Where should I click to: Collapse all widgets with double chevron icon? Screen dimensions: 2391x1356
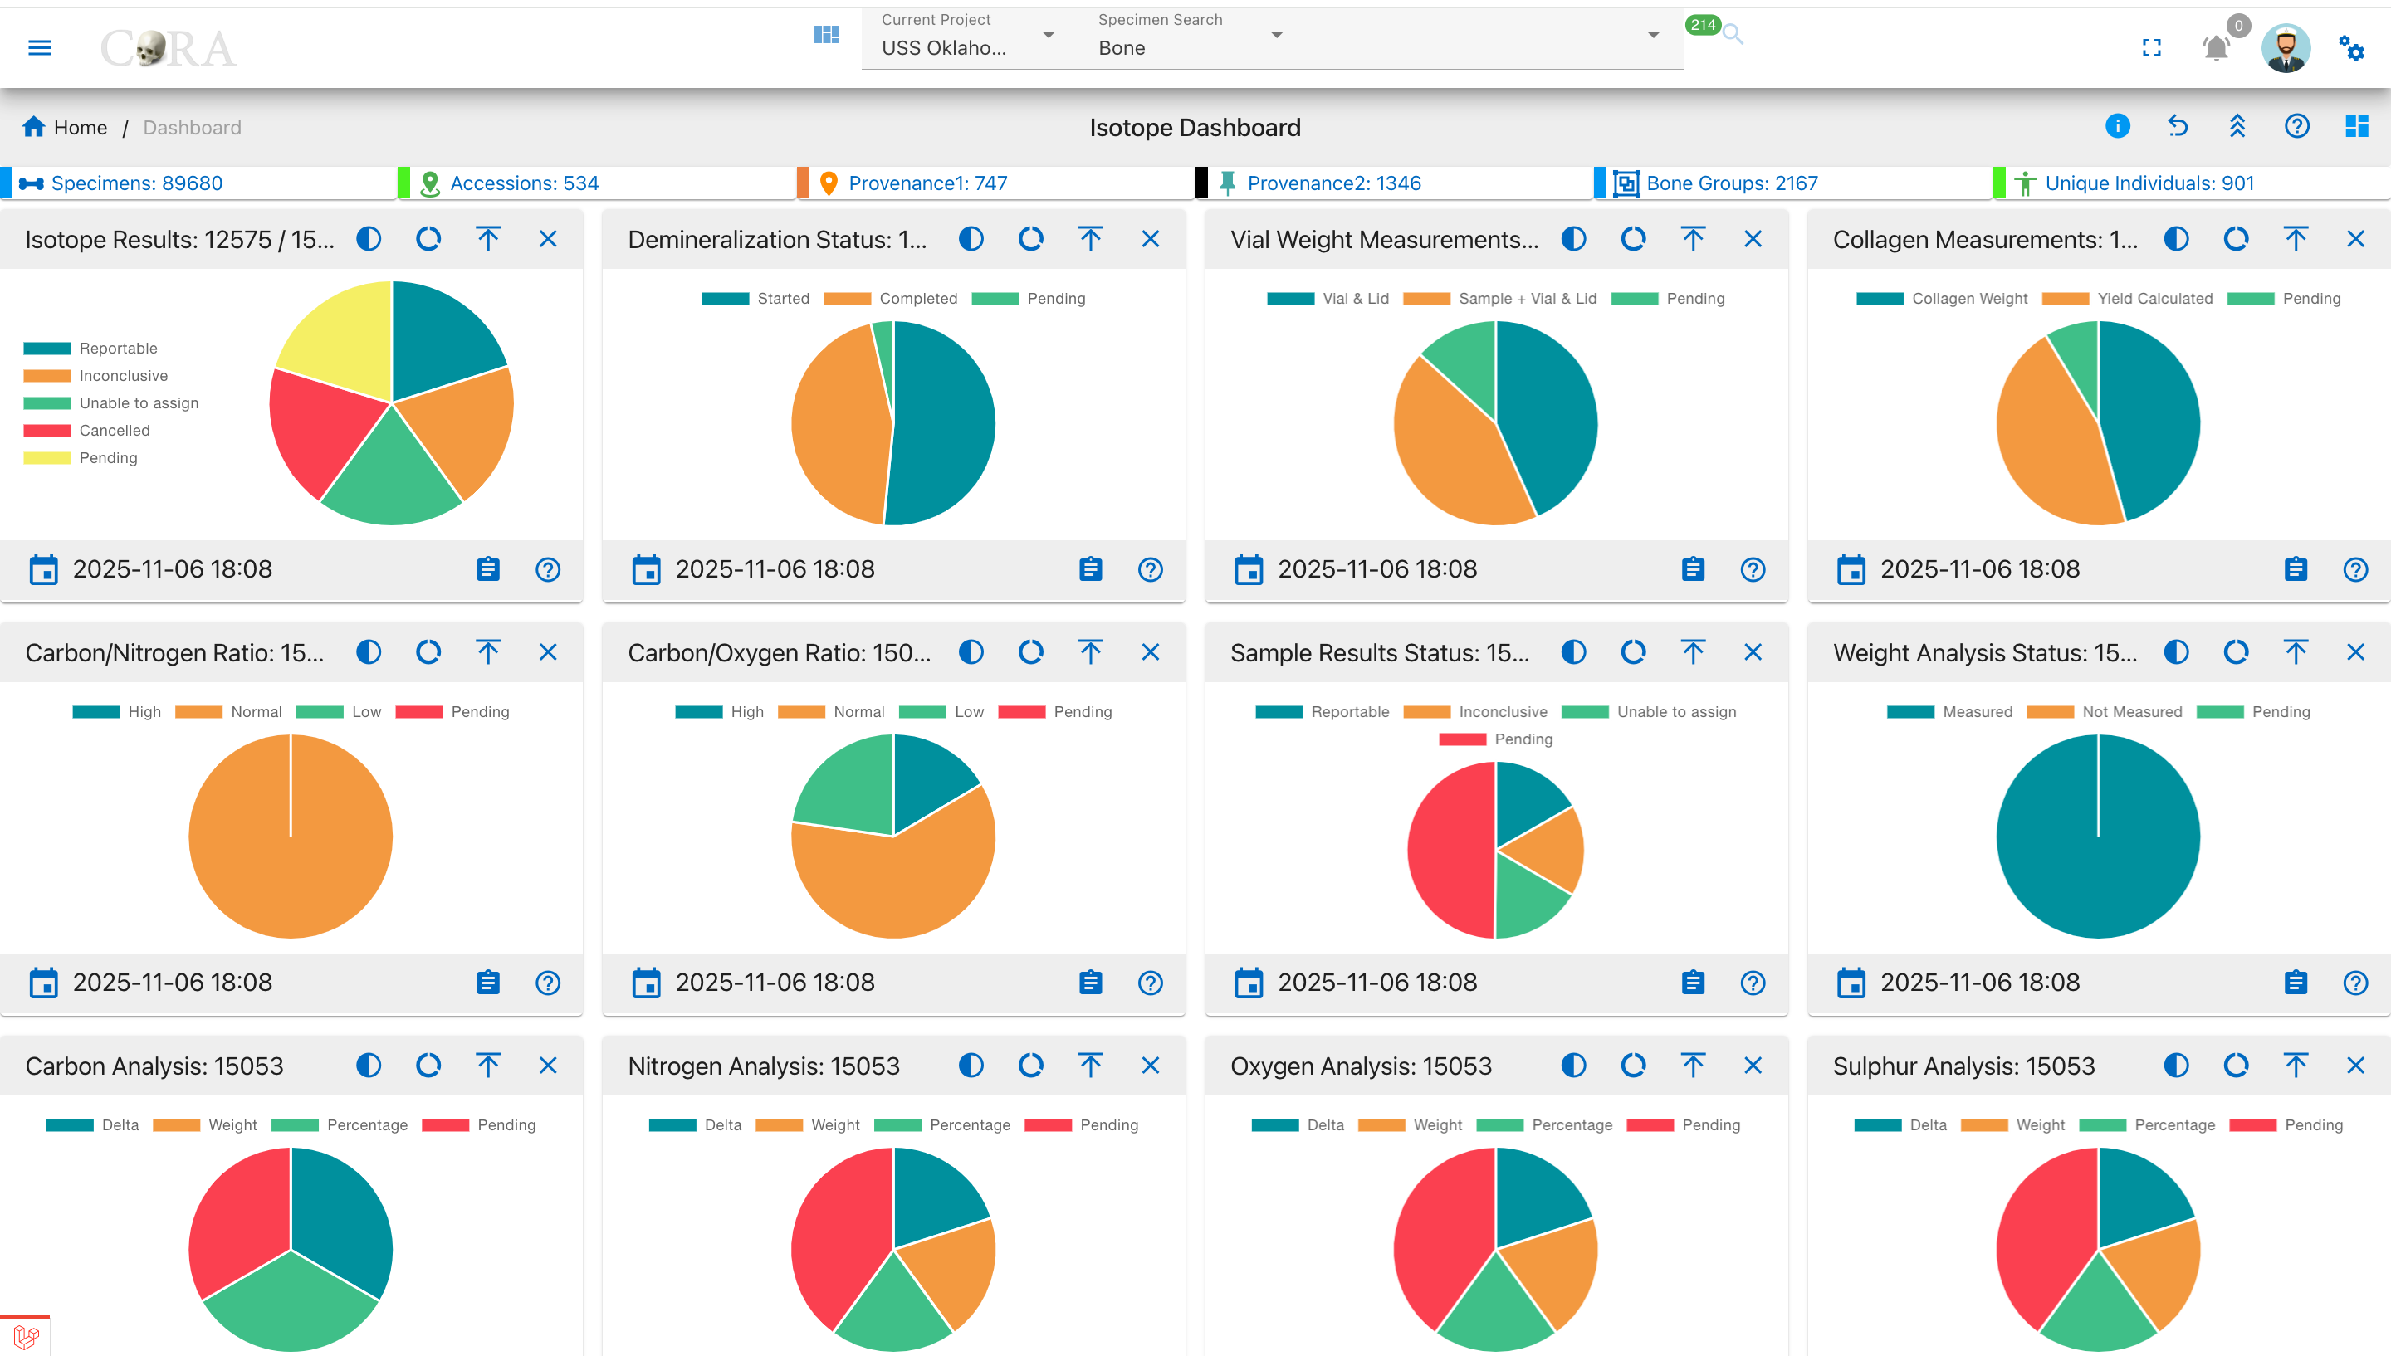click(x=2237, y=126)
